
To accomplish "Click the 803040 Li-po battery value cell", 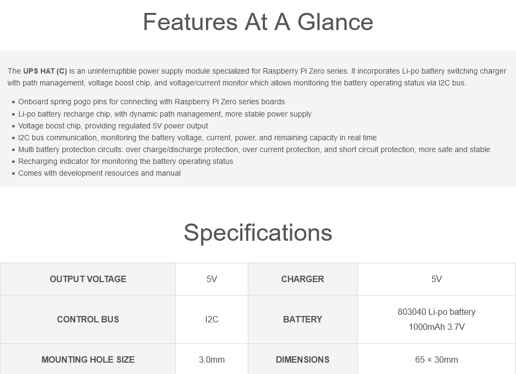I will [x=436, y=319].
